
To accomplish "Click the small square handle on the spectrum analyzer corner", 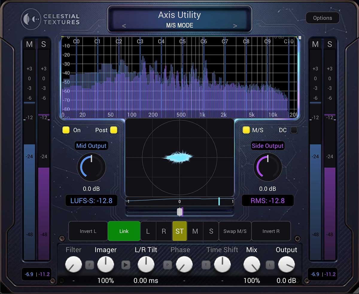I will tap(300, 38).
